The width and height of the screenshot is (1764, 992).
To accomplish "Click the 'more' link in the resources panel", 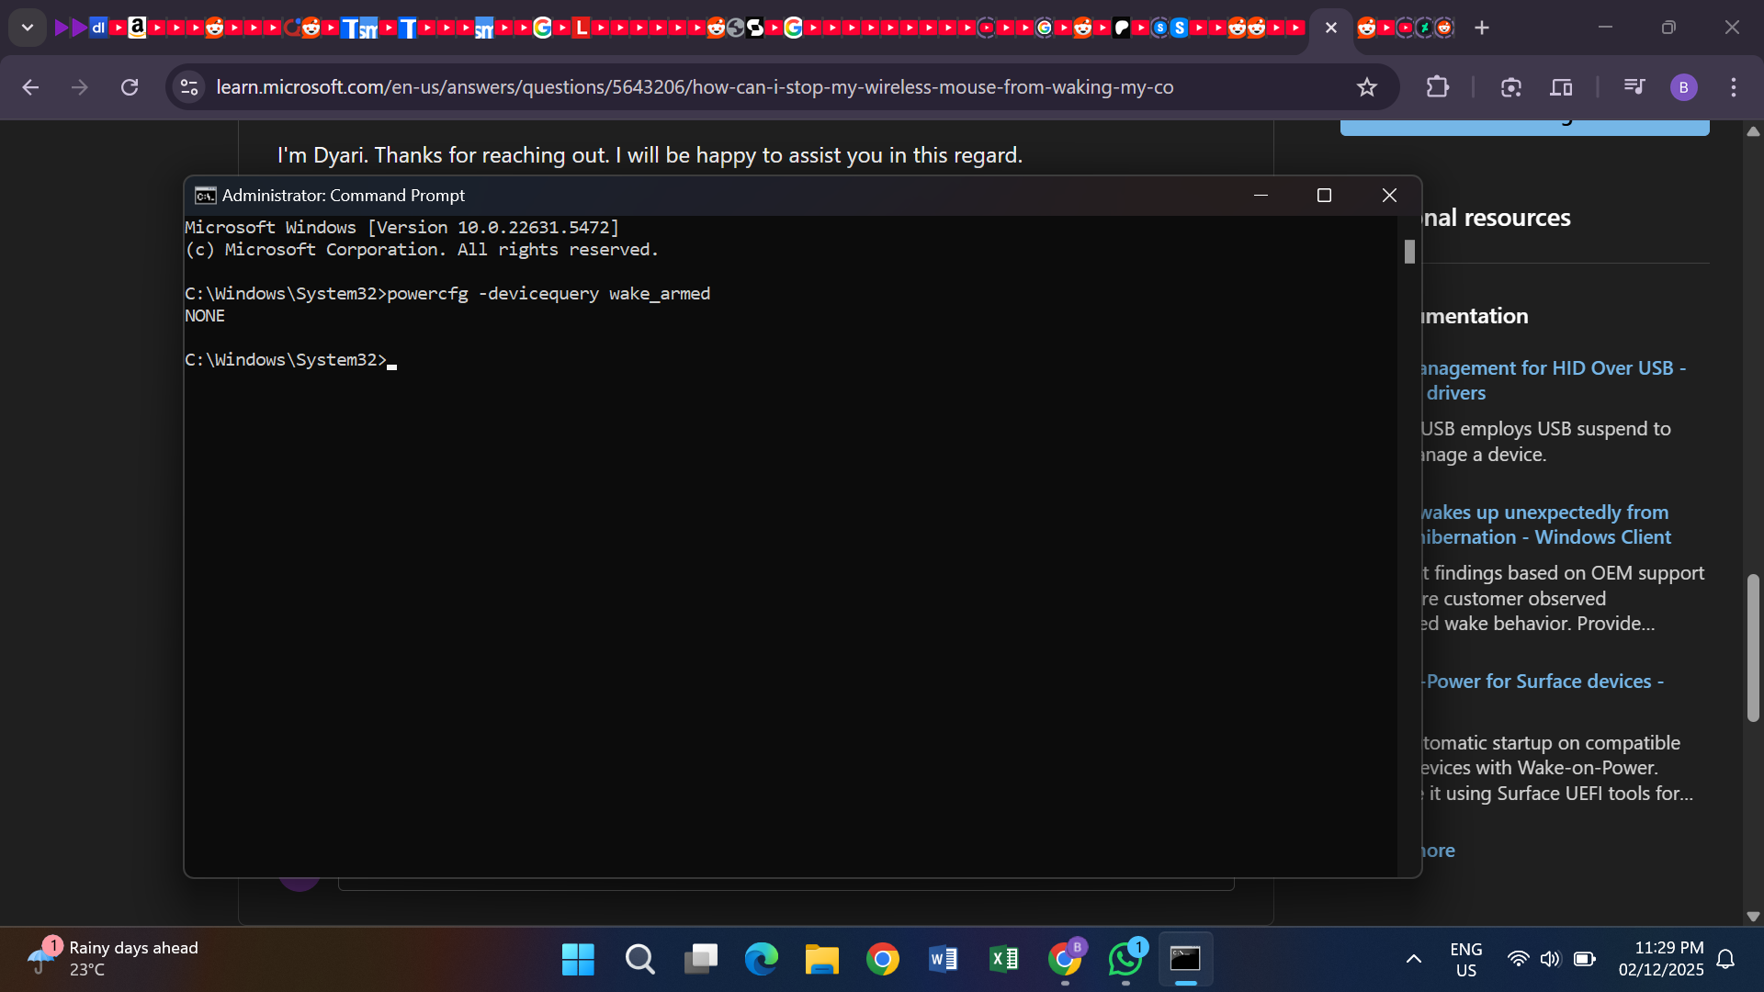I will [1437, 851].
